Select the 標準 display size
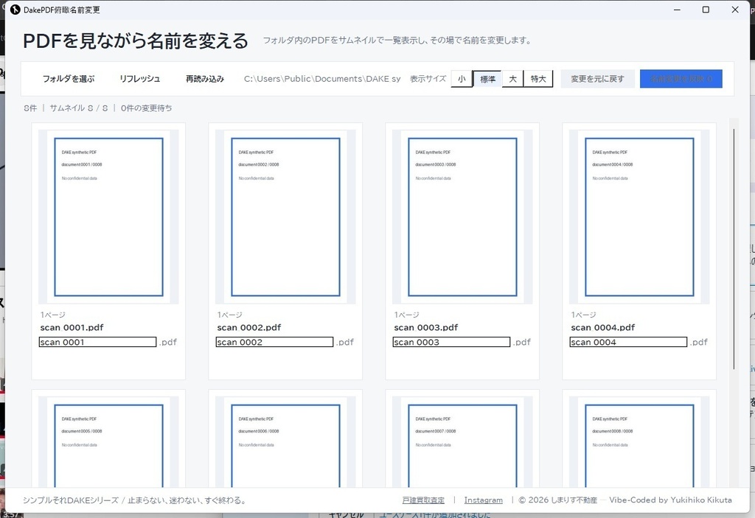 pos(487,79)
